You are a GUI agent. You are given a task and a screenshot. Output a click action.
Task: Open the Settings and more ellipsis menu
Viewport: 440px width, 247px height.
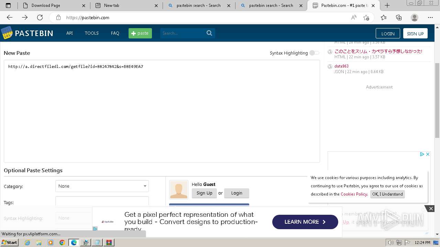(x=430, y=17)
